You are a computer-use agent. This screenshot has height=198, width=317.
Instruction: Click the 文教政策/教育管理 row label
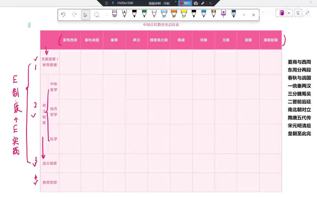[x=50, y=62]
